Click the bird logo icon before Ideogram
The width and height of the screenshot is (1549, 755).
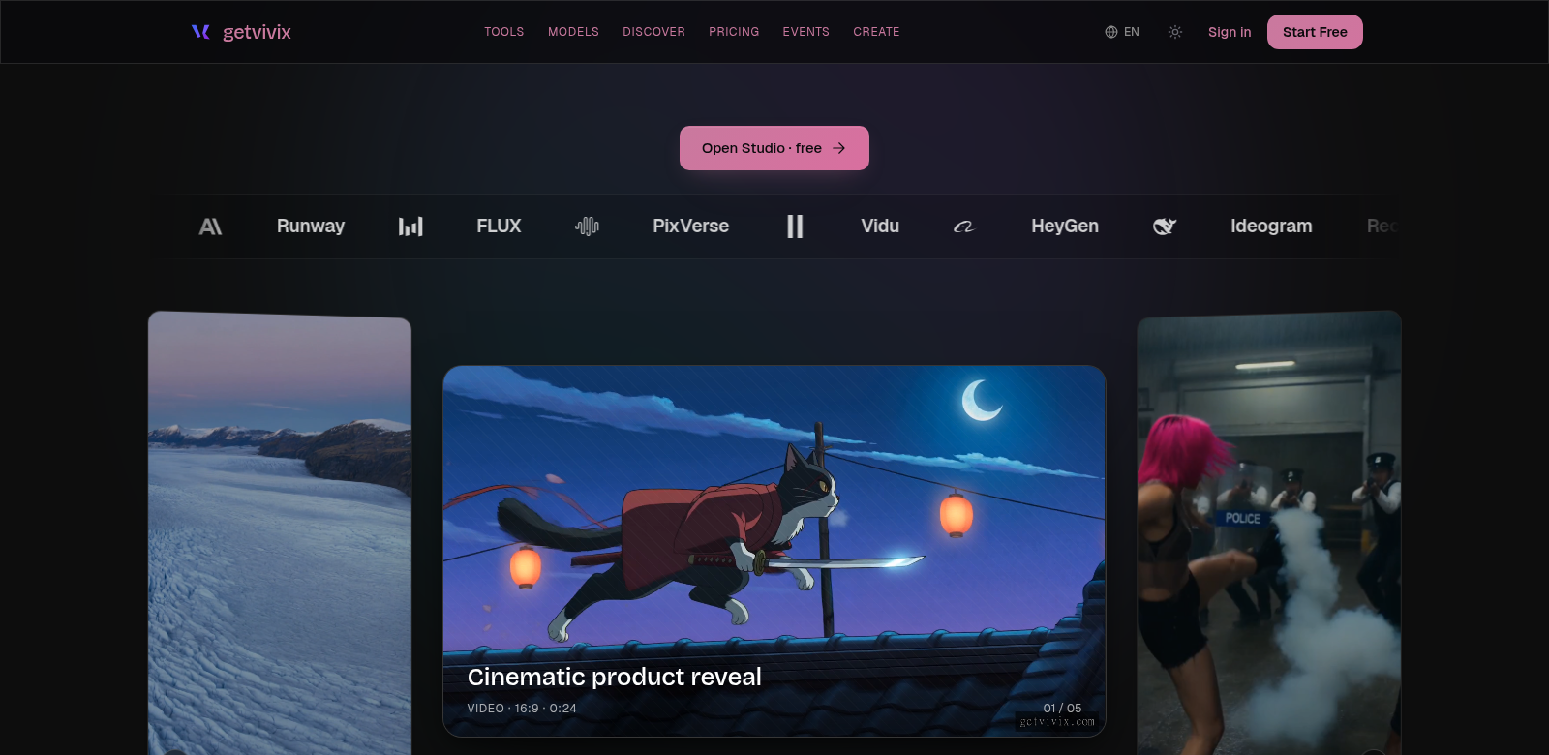tap(1165, 226)
